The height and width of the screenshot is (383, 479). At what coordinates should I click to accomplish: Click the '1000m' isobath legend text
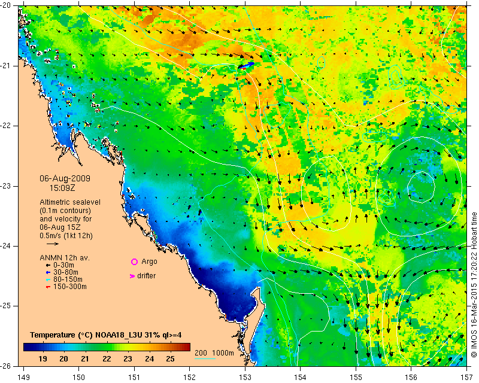click(223, 353)
